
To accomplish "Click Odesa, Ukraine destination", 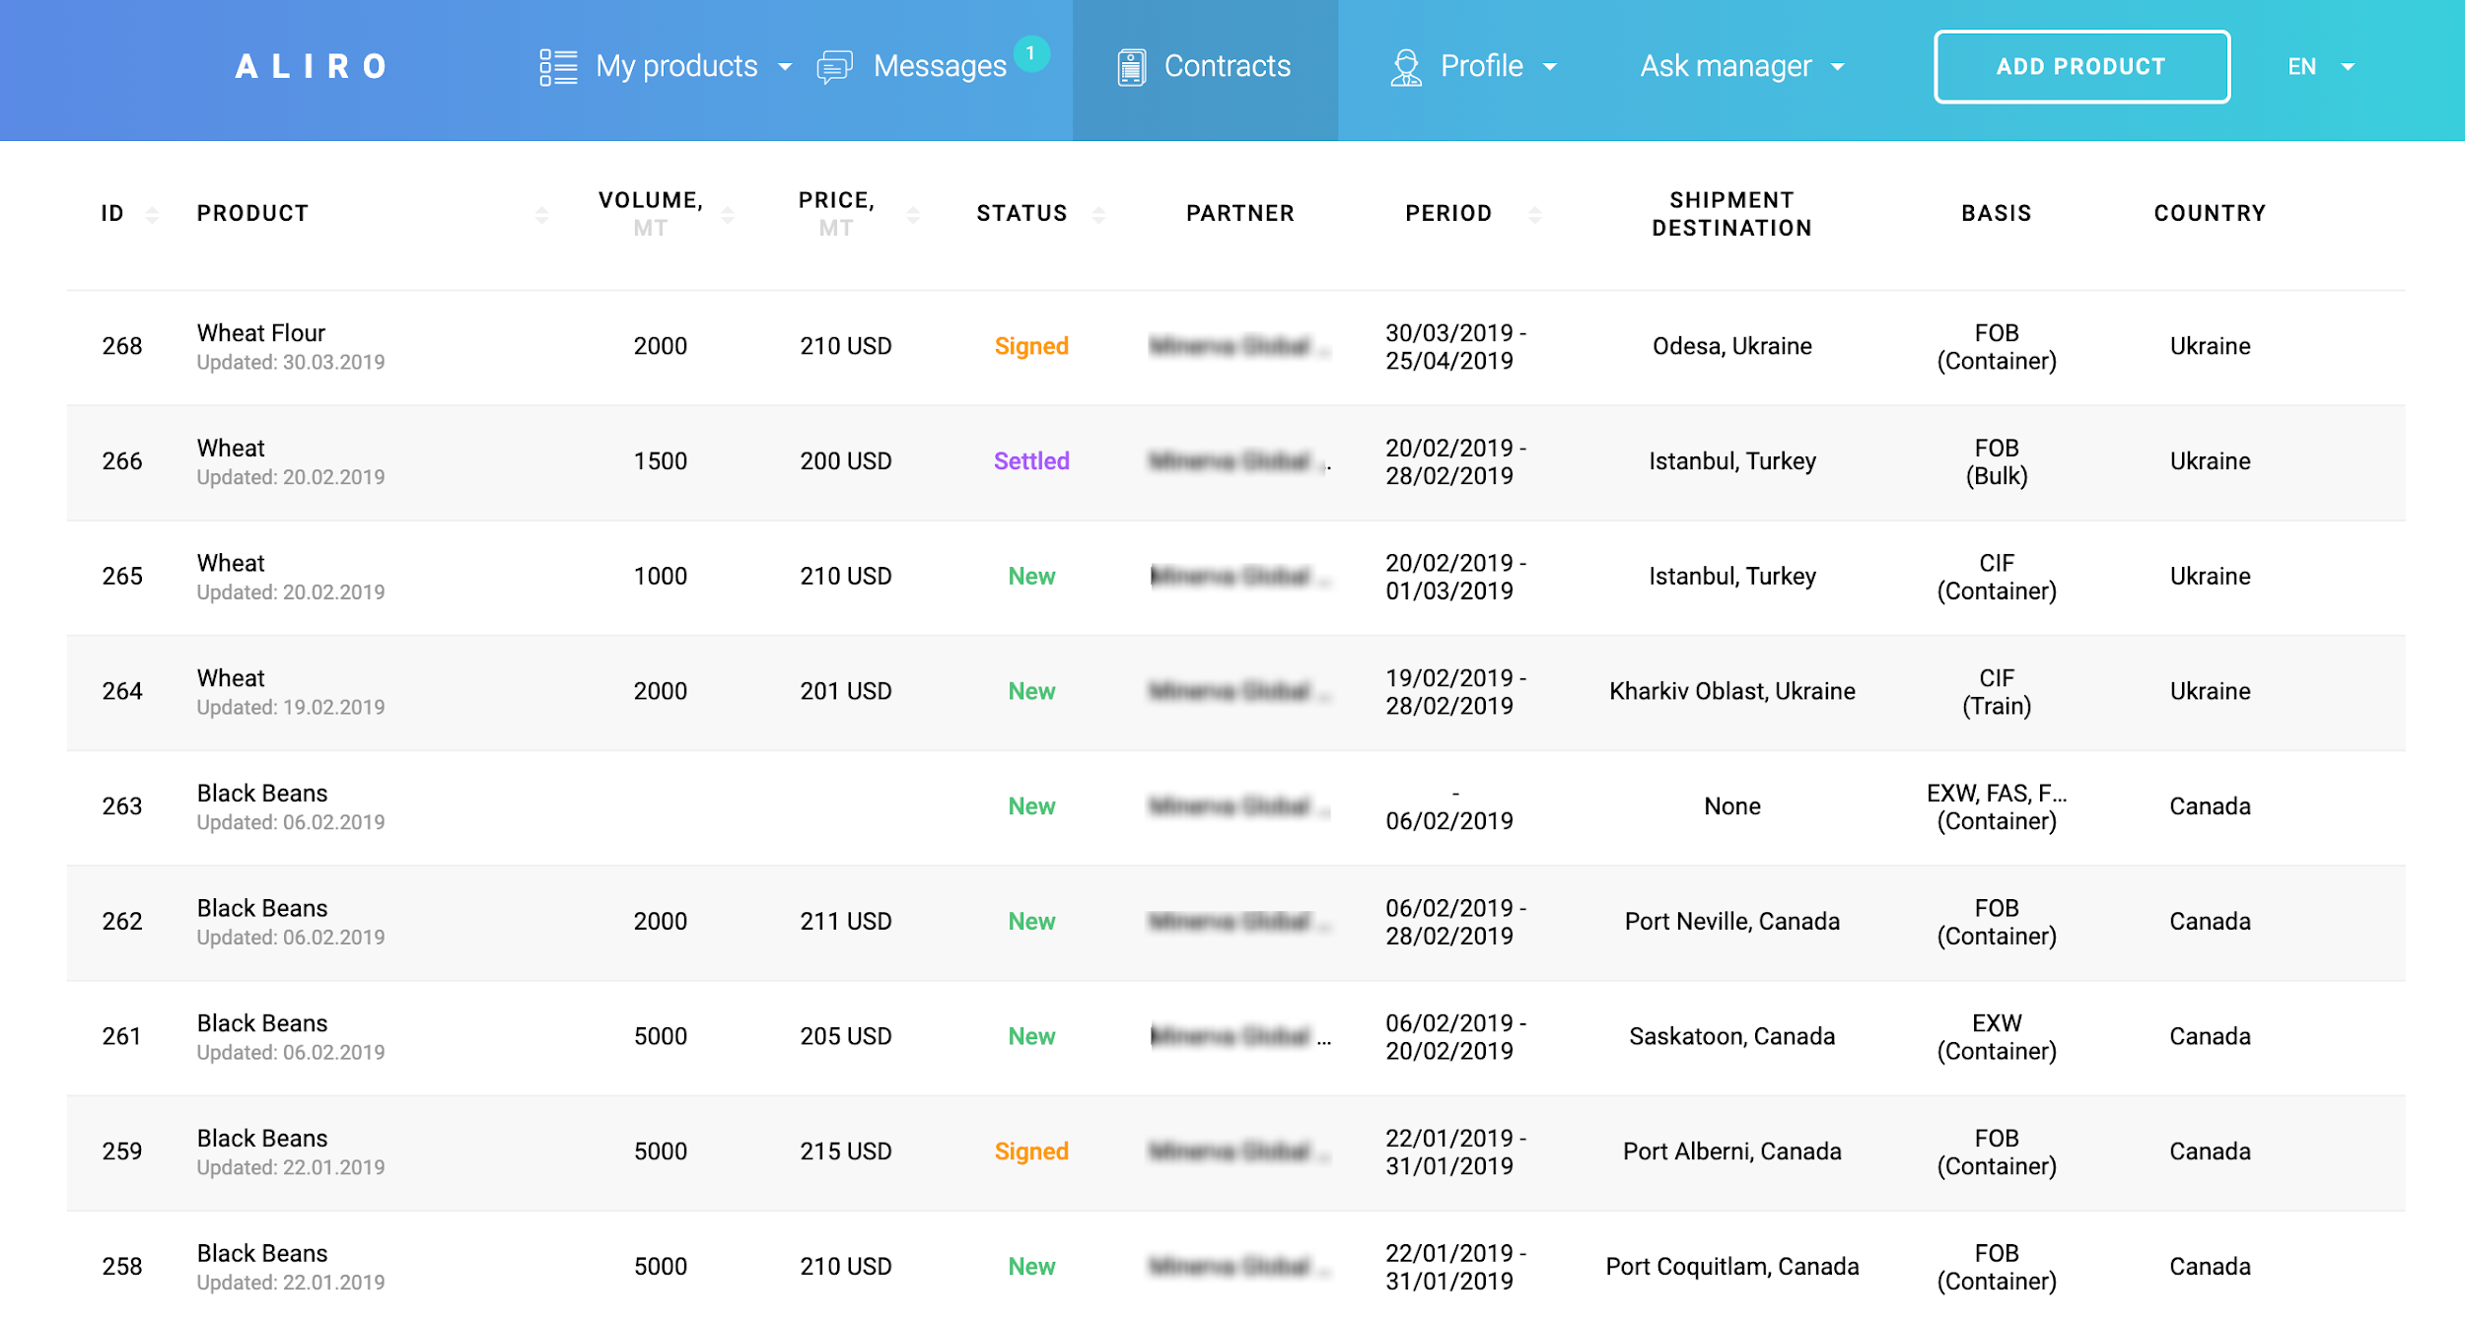I will (x=1731, y=347).
